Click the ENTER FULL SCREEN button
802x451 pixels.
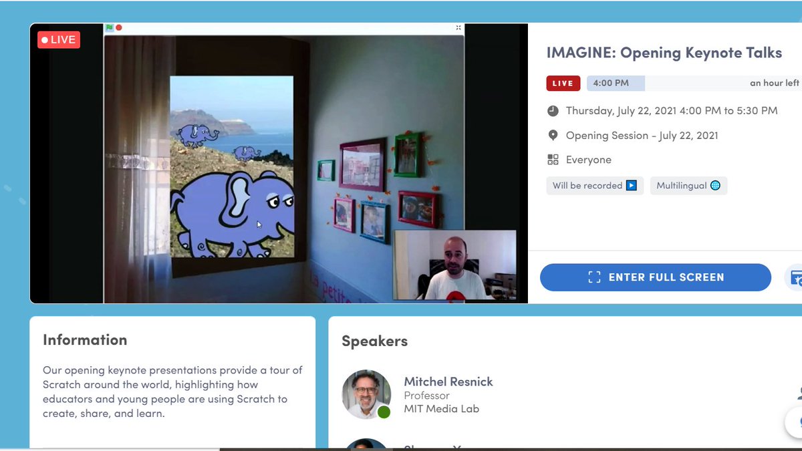point(656,277)
